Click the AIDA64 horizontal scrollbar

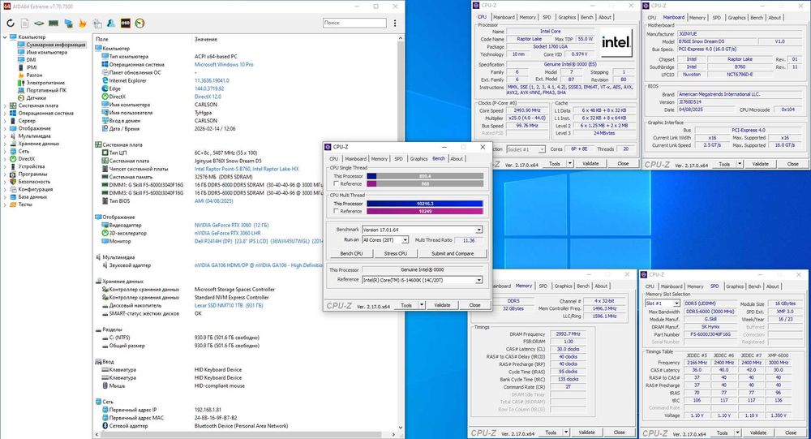245,435
